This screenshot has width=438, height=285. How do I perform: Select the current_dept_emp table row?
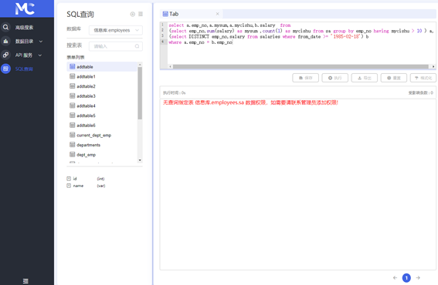pyautogui.click(x=102, y=135)
